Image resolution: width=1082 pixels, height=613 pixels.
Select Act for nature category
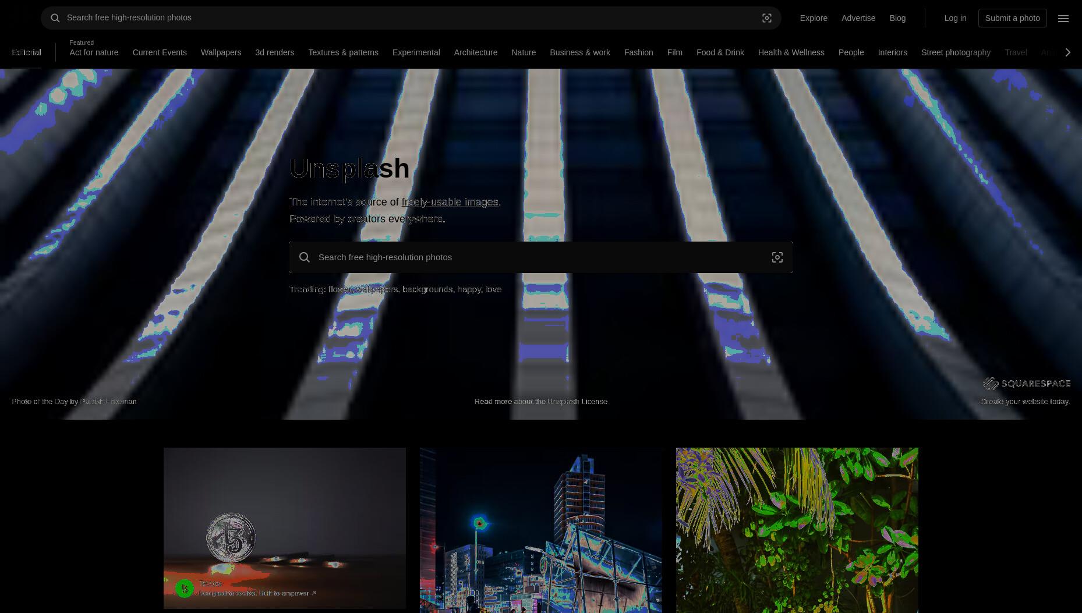tap(94, 52)
